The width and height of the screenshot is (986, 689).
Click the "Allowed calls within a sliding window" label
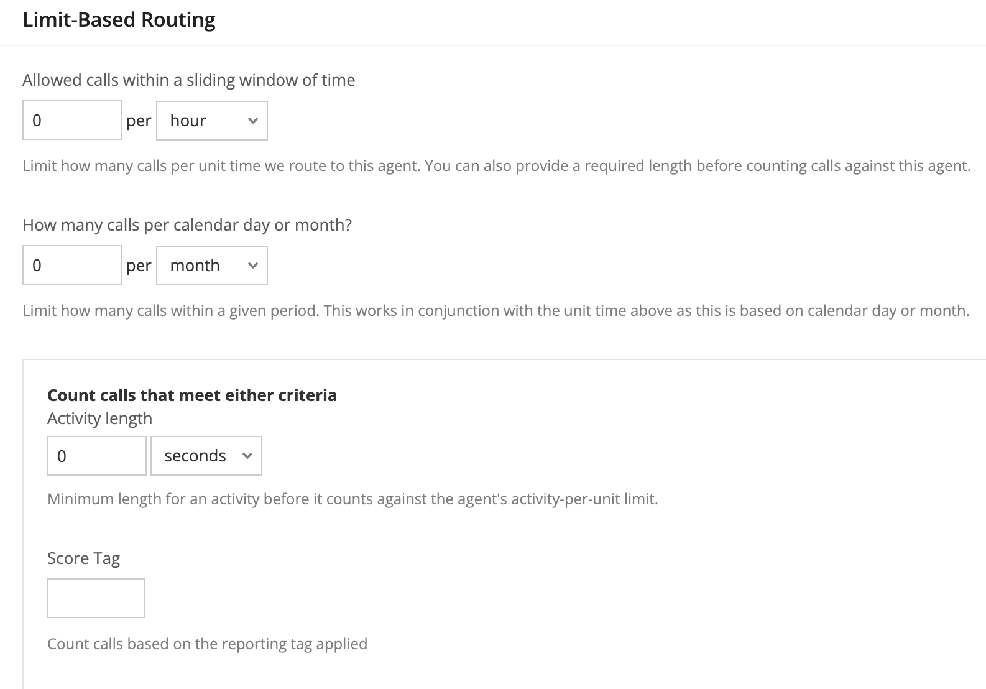(189, 80)
